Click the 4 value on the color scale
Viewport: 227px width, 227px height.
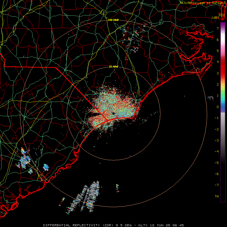coord(218,62)
